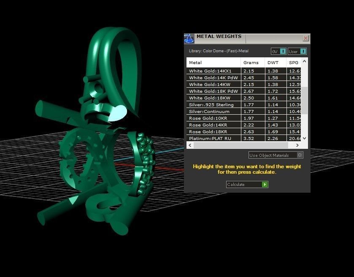Click the 1.61 DWT value
The height and width of the screenshot is (277, 354).
(x=273, y=98)
